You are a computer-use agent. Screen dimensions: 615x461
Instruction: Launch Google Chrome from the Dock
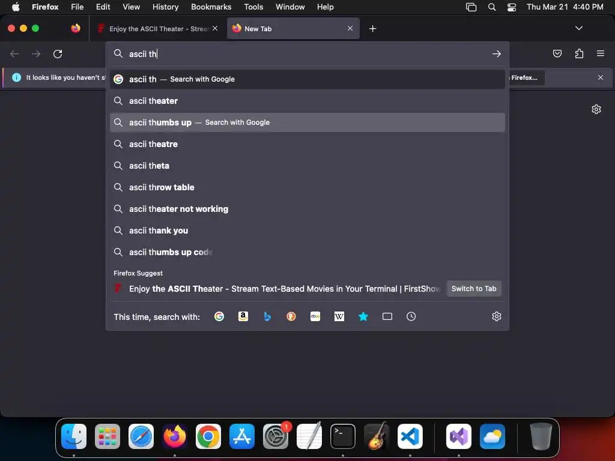click(208, 436)
